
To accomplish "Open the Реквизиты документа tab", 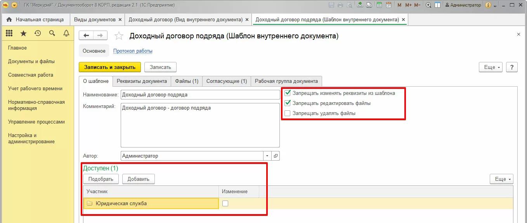I will [142, 81].
